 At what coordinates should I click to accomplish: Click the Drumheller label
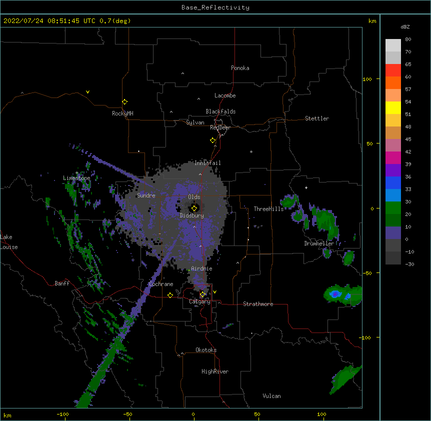[x=319, y=243]
